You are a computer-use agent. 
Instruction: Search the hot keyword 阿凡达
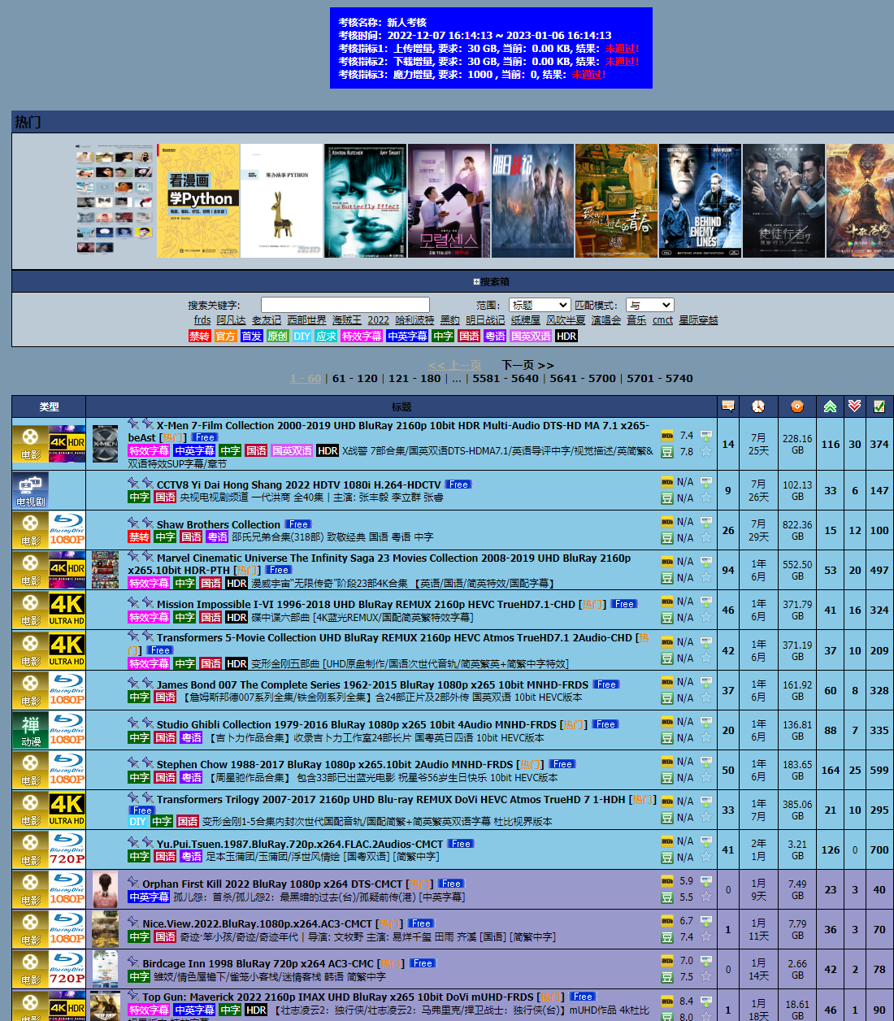(231, 320)
